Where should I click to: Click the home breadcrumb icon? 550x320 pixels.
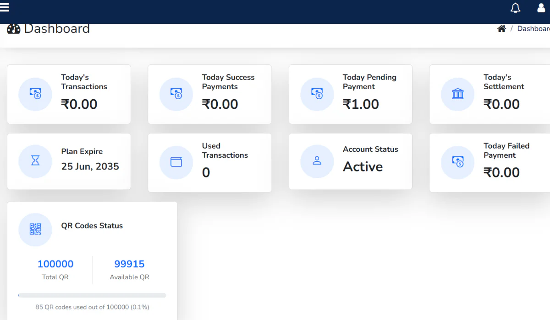pyautogui.click(x=501, y=29)
